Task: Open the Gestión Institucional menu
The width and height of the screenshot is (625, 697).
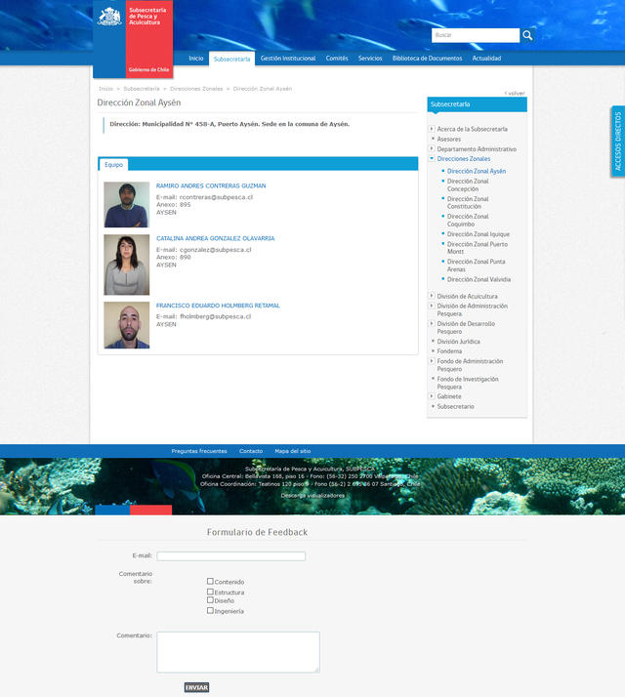Action: coord(288,59)
